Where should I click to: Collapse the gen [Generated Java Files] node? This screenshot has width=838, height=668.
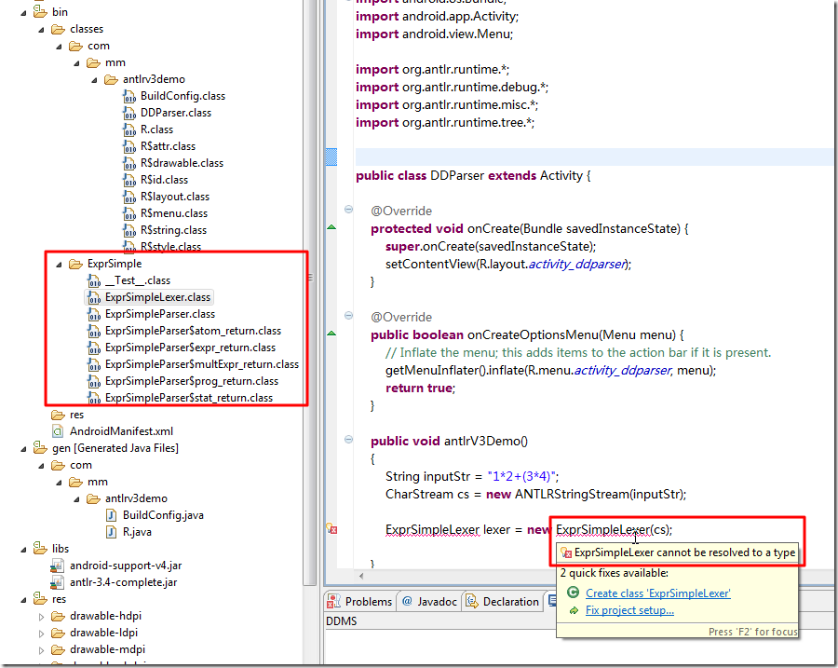pos(23,449)
